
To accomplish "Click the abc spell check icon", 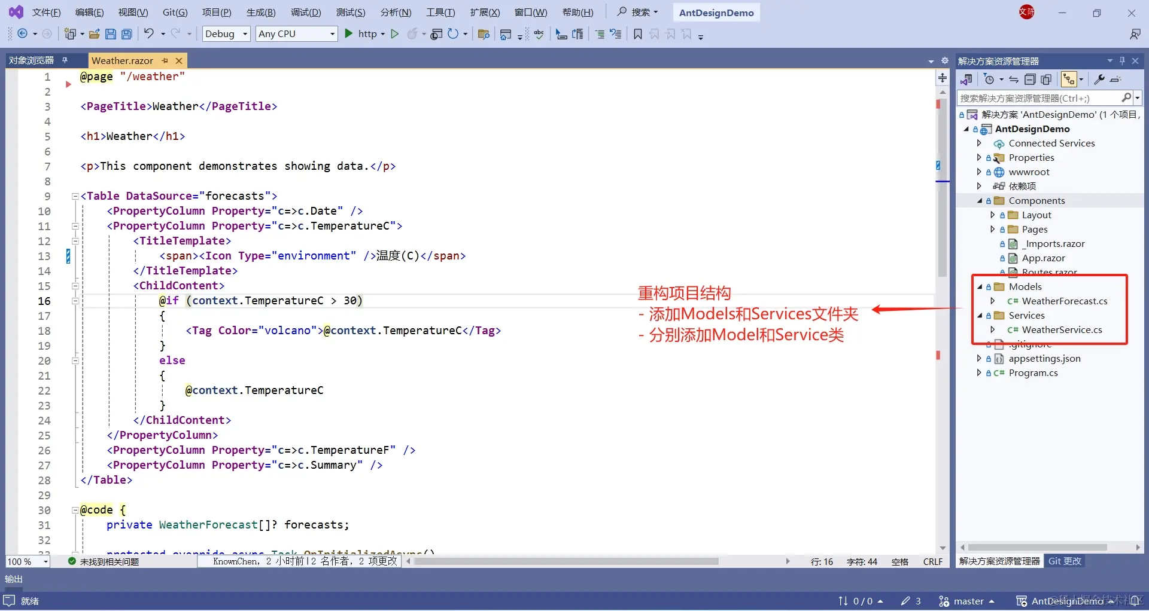I will (539, 34).
